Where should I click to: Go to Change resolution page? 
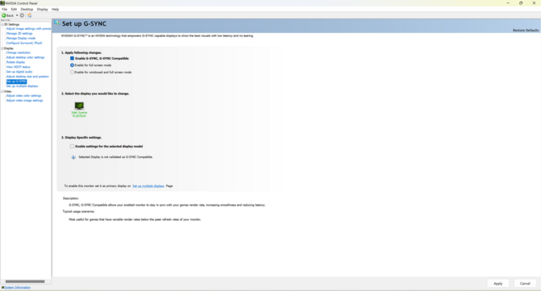click(x=19, y=52)
